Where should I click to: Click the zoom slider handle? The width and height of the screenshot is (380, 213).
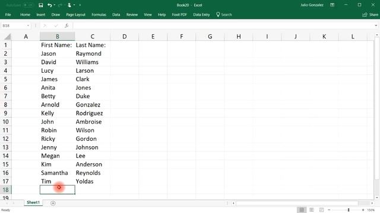click(x=349, y=210)
